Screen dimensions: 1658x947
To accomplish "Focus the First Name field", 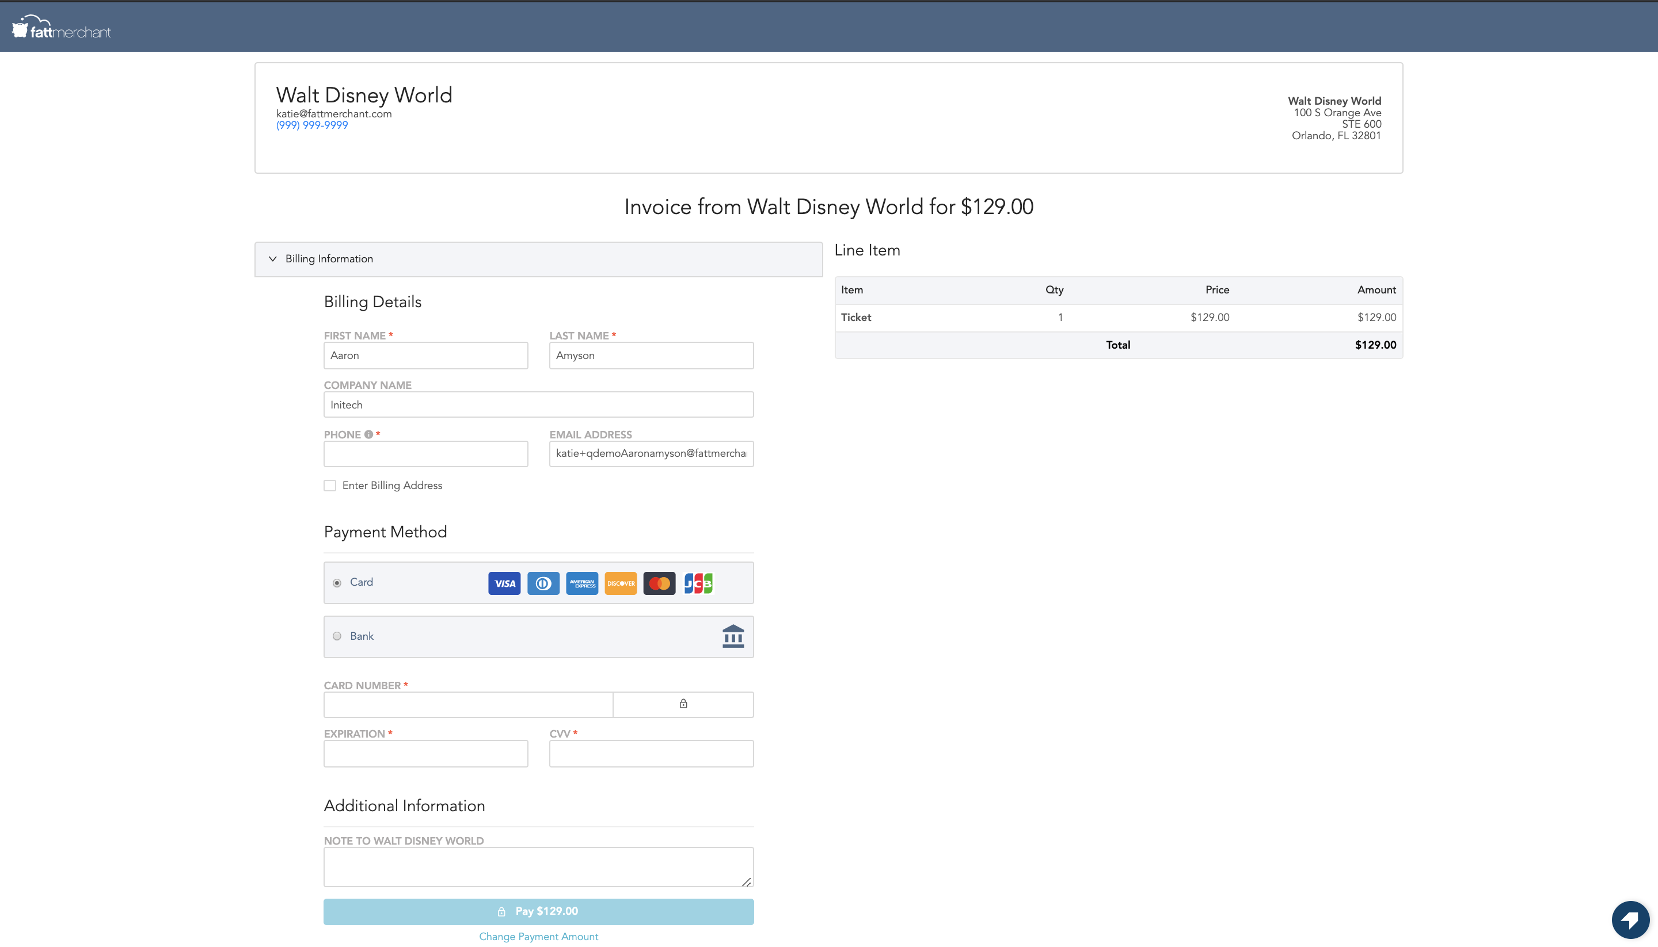I will pos(425,356).
